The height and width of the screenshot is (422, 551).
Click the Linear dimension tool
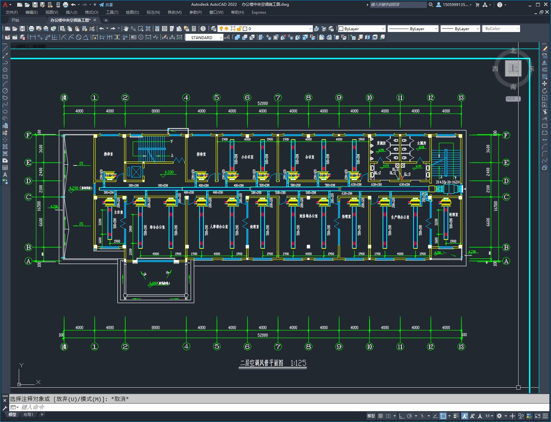[x=32, y=38]
